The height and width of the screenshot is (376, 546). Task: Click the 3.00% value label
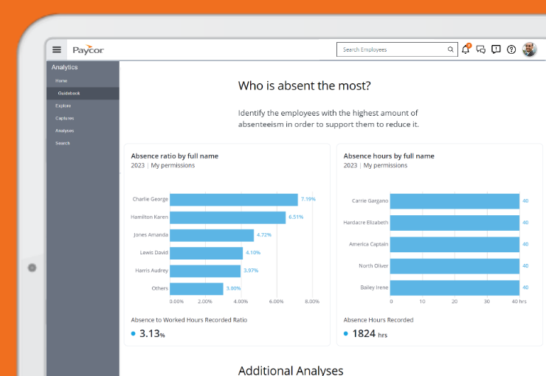[x=234, y=288]
